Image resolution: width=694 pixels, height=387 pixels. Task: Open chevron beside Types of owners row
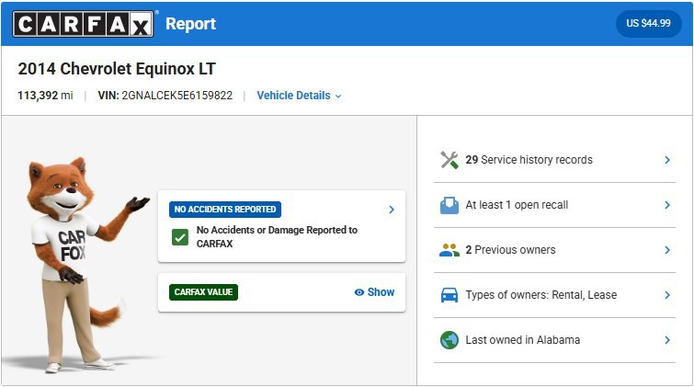point(667,295)
